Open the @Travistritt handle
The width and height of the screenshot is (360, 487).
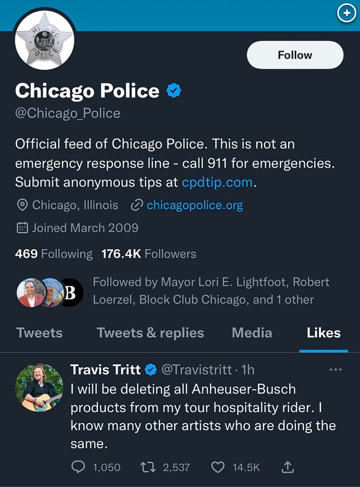click(x=197, y=370)
